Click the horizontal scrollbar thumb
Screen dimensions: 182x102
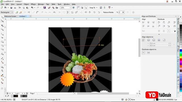coord(103,93)
